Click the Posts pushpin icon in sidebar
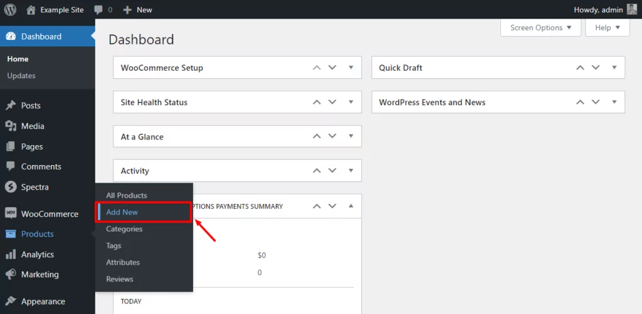This screenshot has height=314, width=642. 11,106
